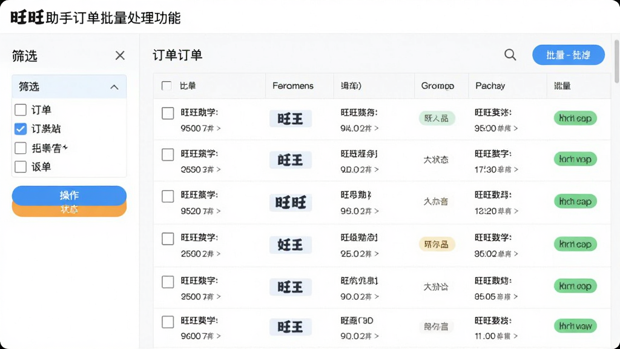Screen dimensions: 620x349
Task: Click the 比单 column header
Action: pos(188,86)
